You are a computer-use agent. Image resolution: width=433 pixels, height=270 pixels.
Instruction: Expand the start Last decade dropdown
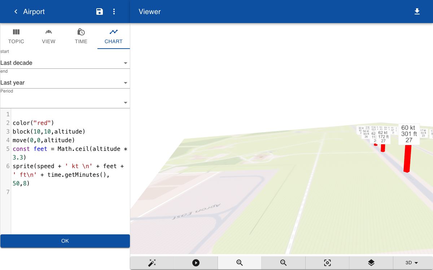[65, 63]
